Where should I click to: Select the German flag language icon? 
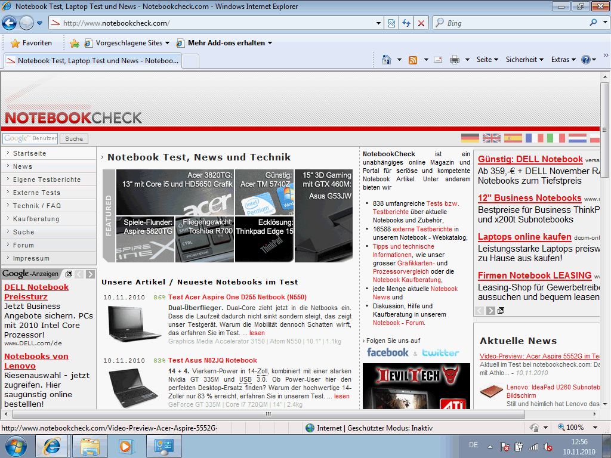470,138
